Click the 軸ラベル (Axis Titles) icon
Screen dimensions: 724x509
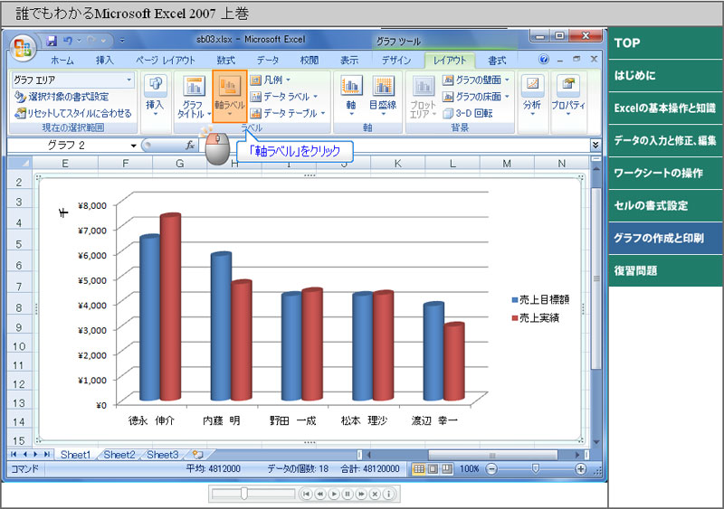click(229, 95)
